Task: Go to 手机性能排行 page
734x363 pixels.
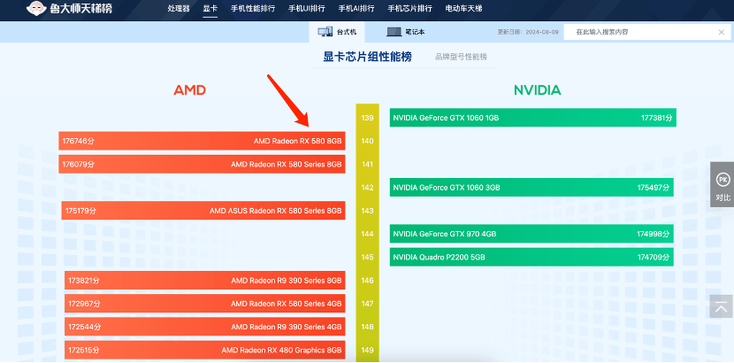Action: (x=253, y=9)
